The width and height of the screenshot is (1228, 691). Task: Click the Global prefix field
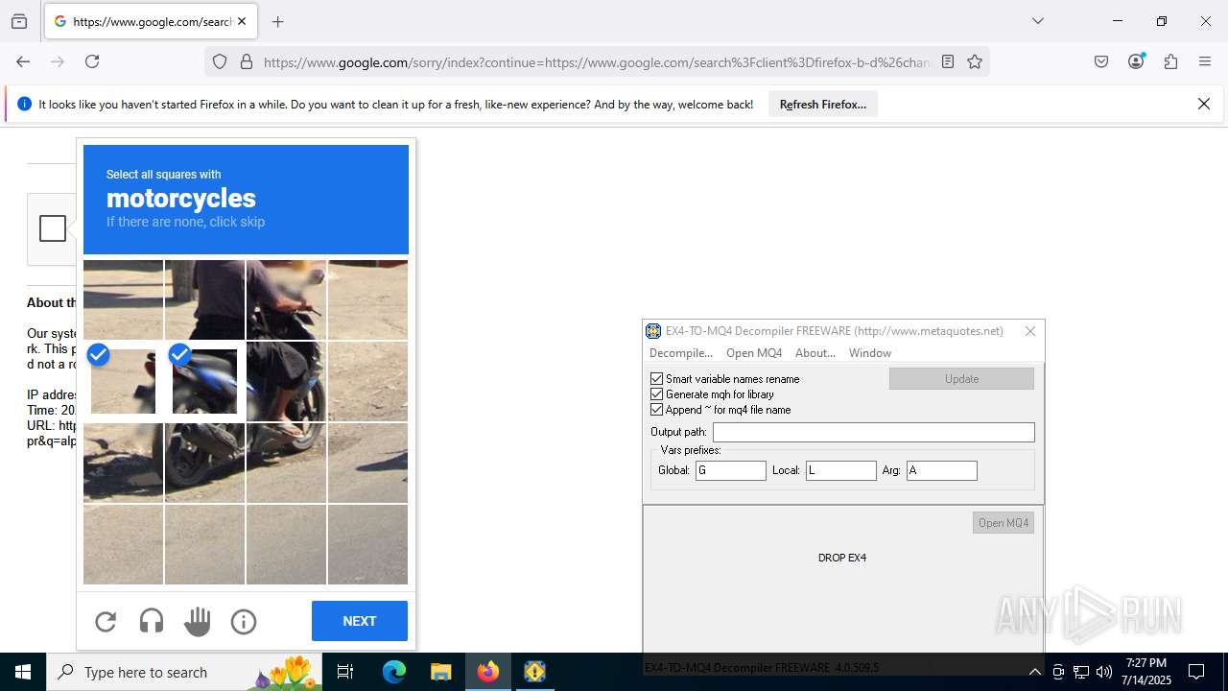pyautogui.click(x=731, y=470)
